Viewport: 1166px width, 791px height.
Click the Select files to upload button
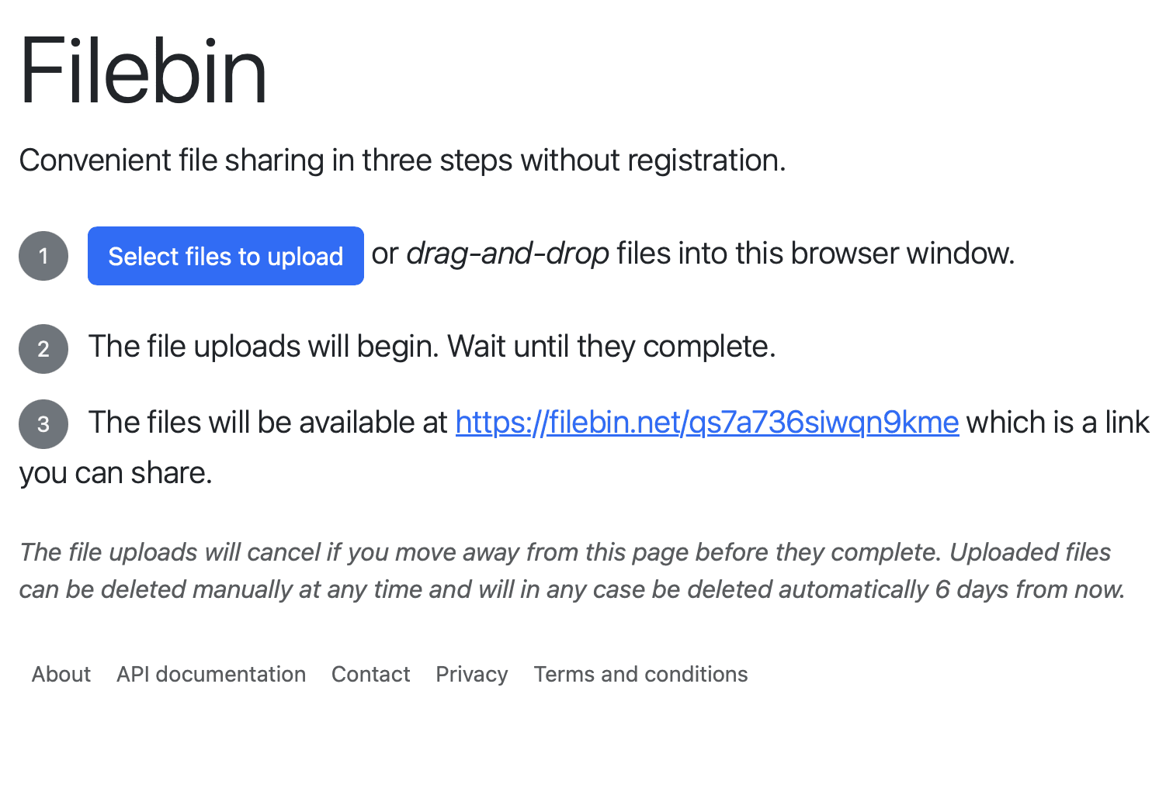point(225,256)
